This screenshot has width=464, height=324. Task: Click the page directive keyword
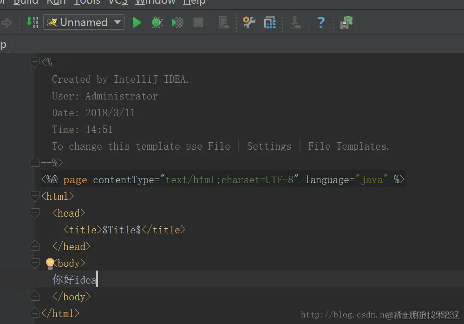pyautogui.click(x=75, y=180)
